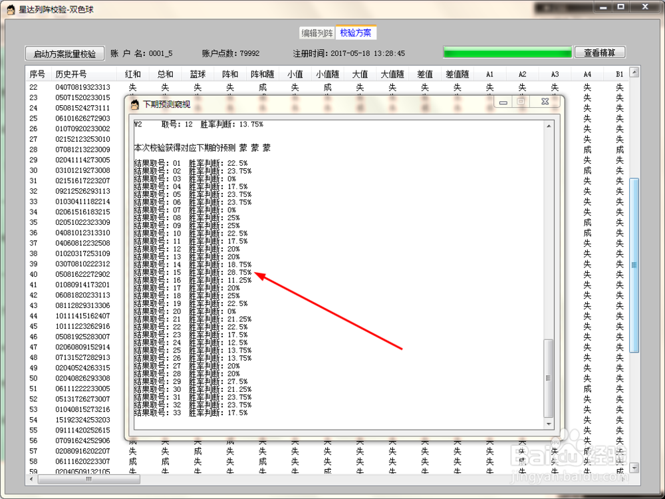Click the 大值随 column header

(392, 75)
